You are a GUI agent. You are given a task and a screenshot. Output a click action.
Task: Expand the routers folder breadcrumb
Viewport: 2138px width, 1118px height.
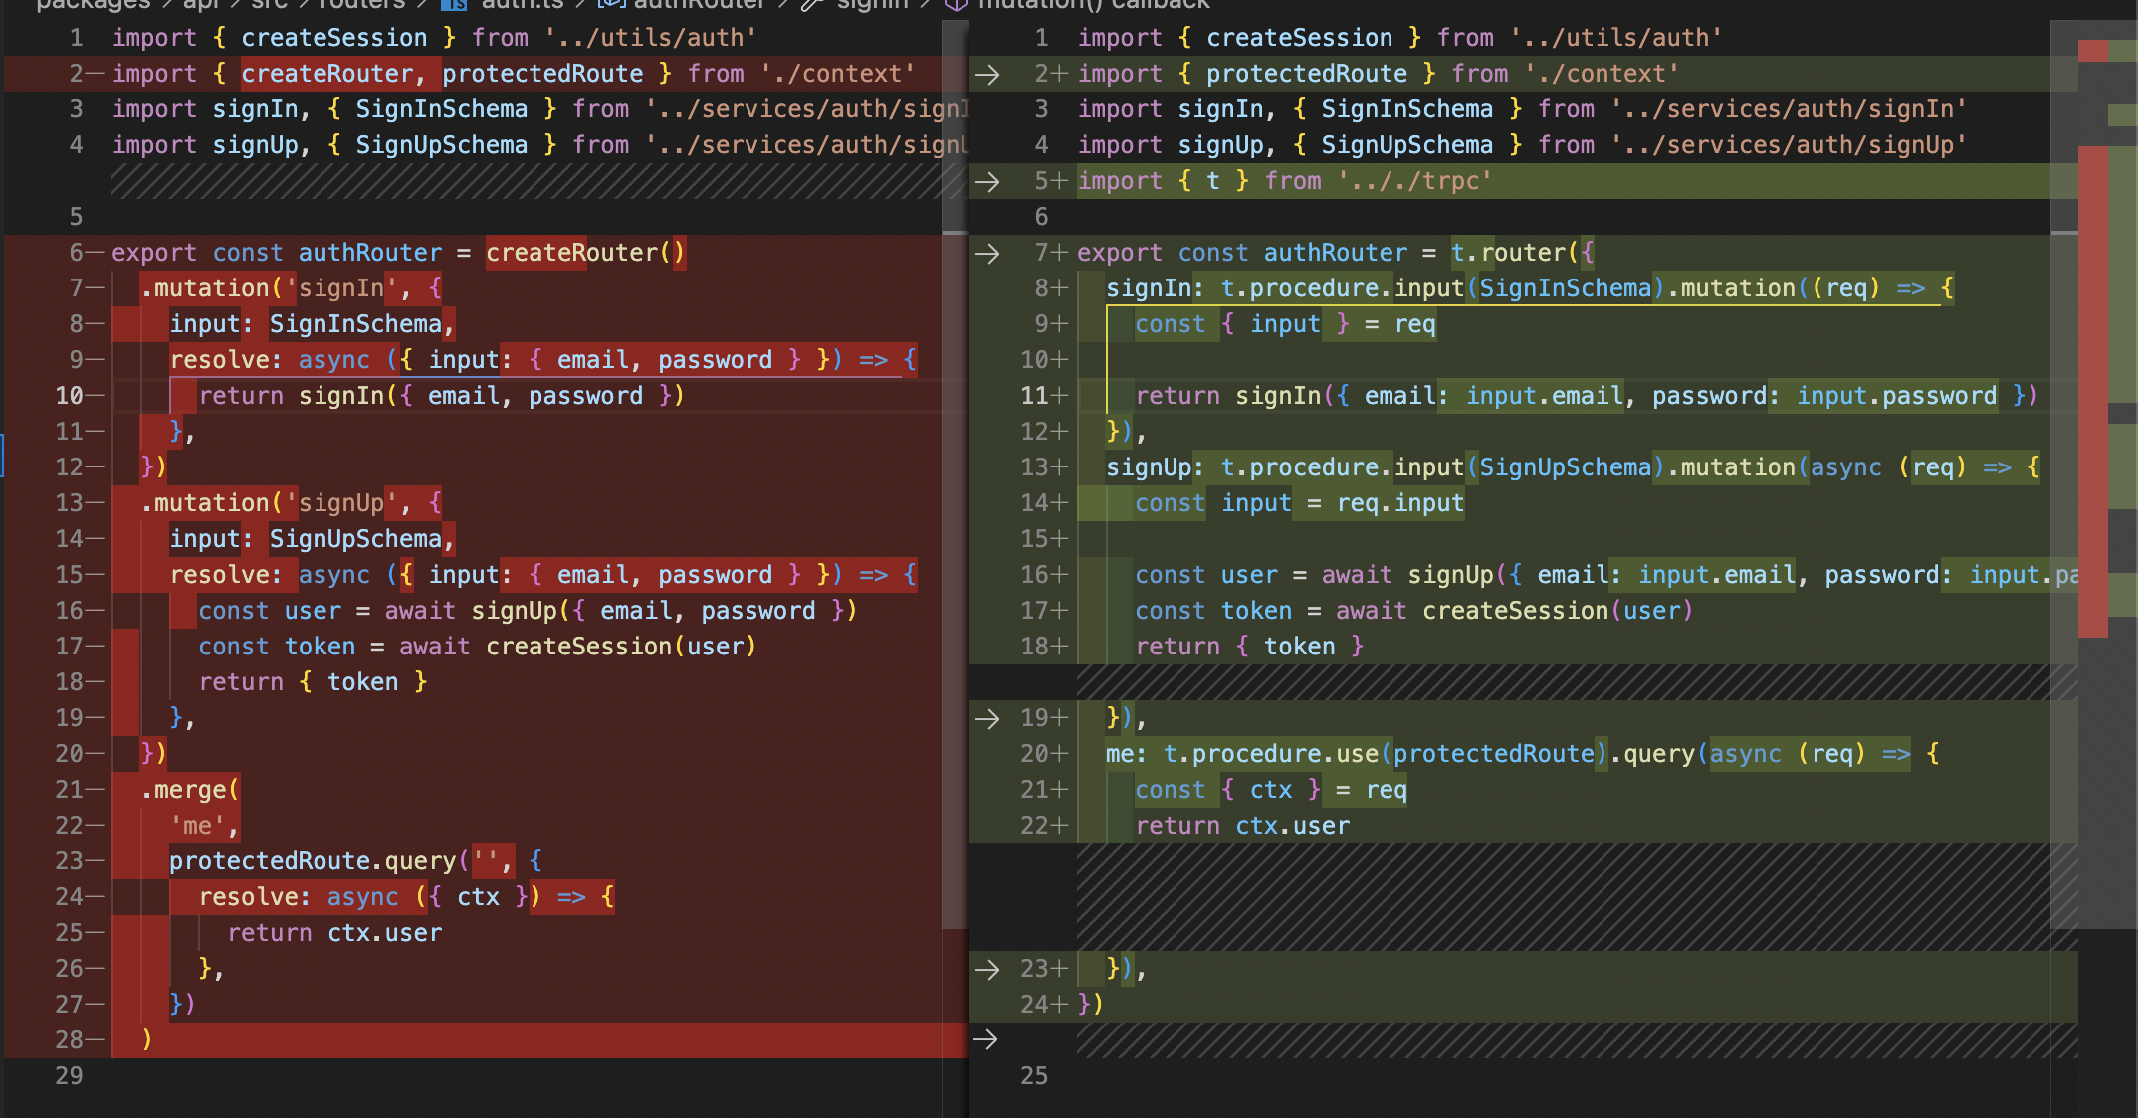point(360,4)
